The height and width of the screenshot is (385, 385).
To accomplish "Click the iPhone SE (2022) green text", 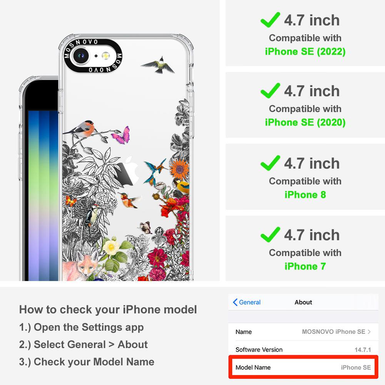I will [x=305, y=52].
